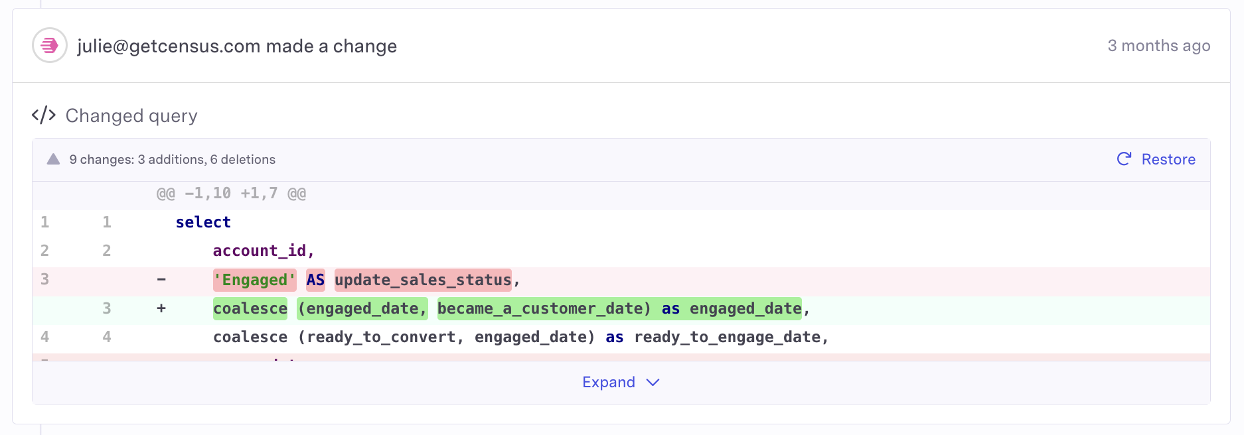Click the plus sign on the added line

click(161, 308)
